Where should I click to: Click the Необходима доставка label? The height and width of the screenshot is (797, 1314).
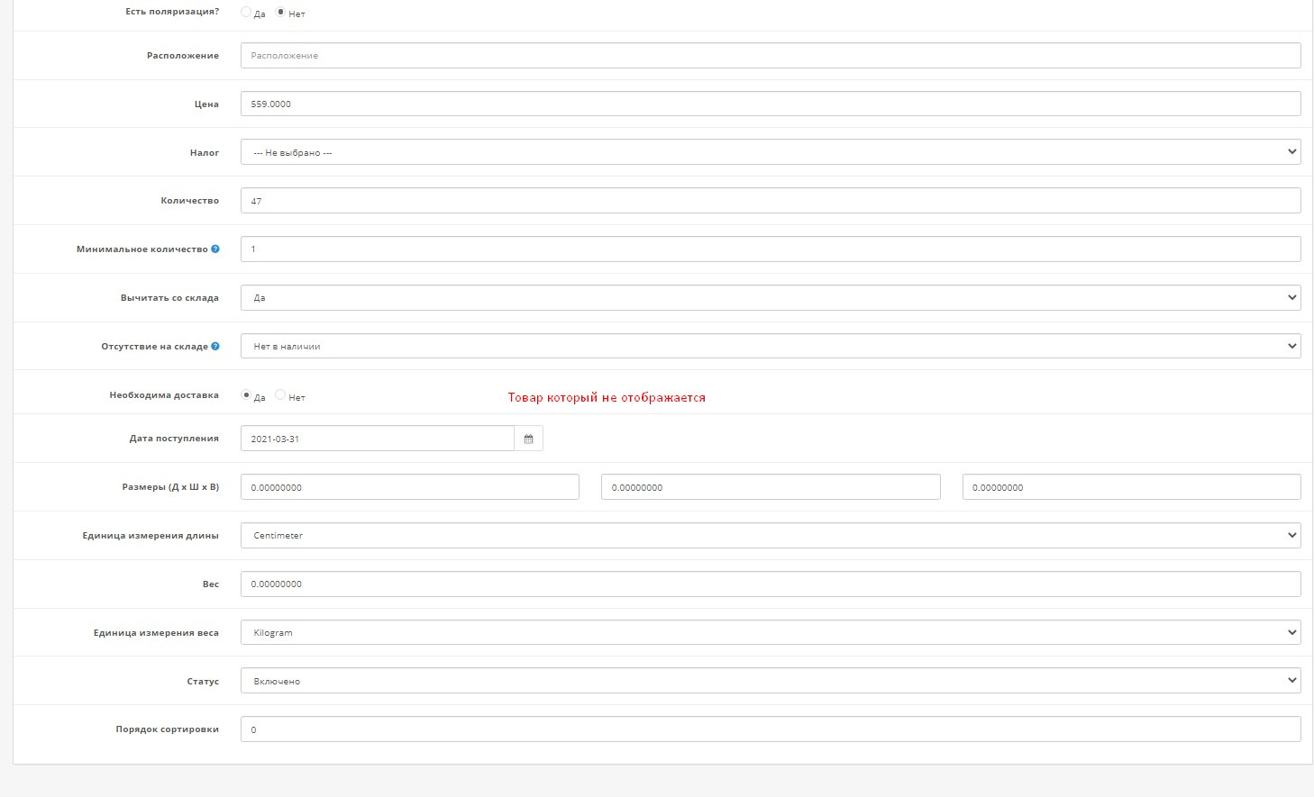pos(164,395)
